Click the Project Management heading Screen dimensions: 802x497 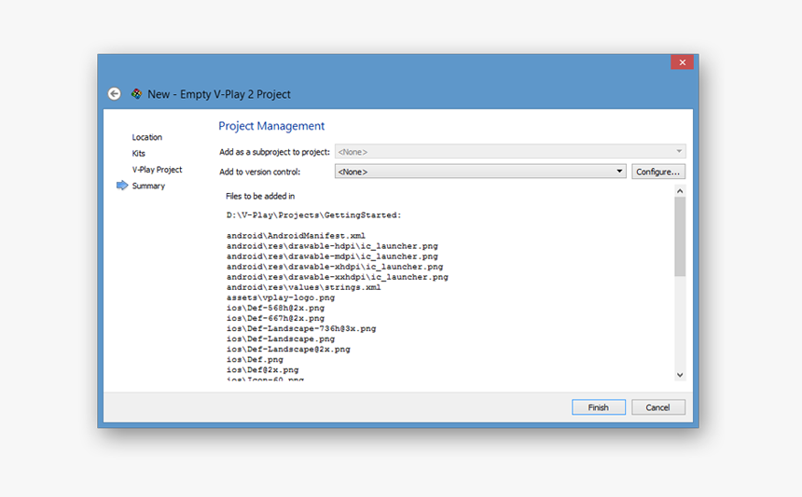coord(271,126)
